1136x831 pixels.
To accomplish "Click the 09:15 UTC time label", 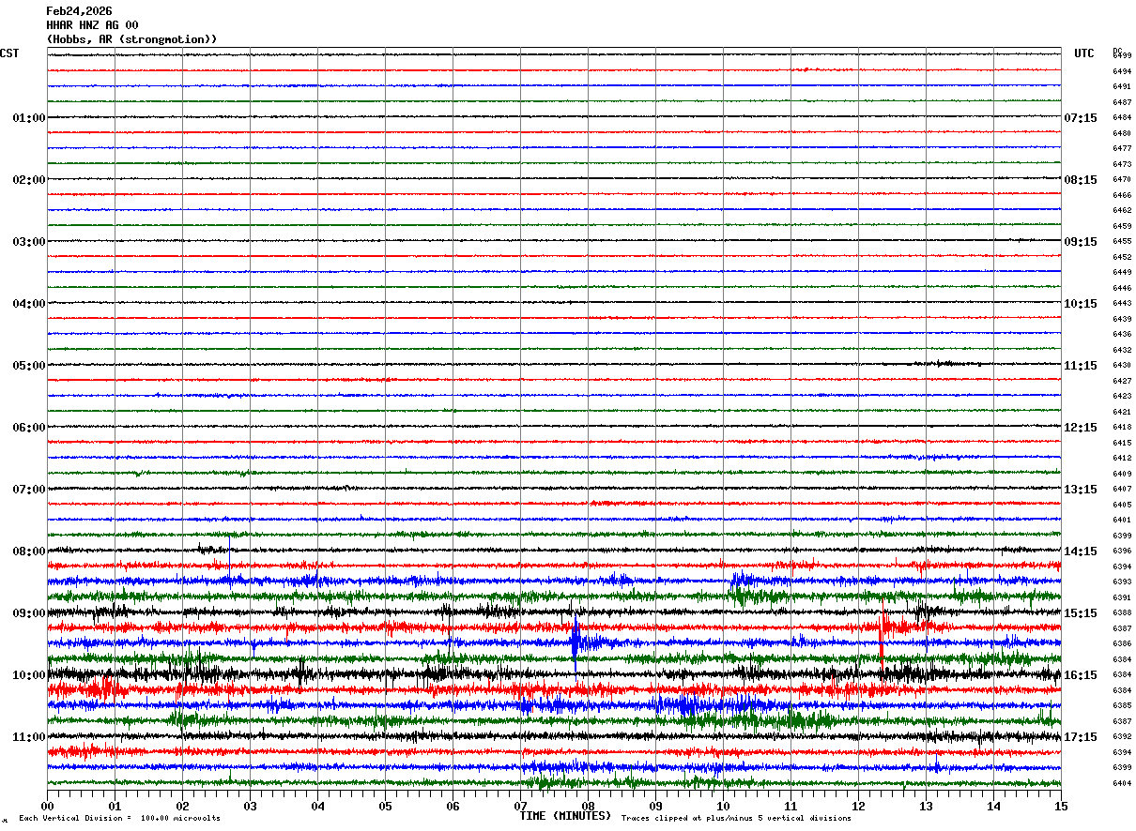I will [x=1081, y=242].
